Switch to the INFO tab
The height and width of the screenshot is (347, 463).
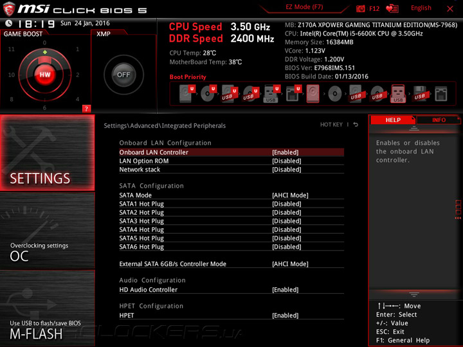pyautogui.click(x=439, y=120)
